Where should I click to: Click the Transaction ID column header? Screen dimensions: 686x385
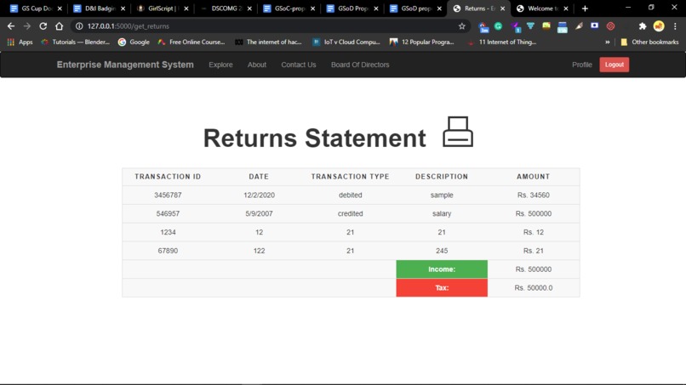168,177
